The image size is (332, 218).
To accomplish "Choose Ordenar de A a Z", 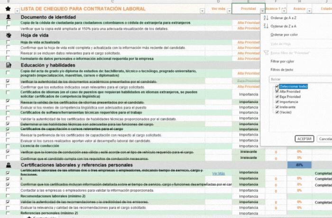I will point(283,18).
